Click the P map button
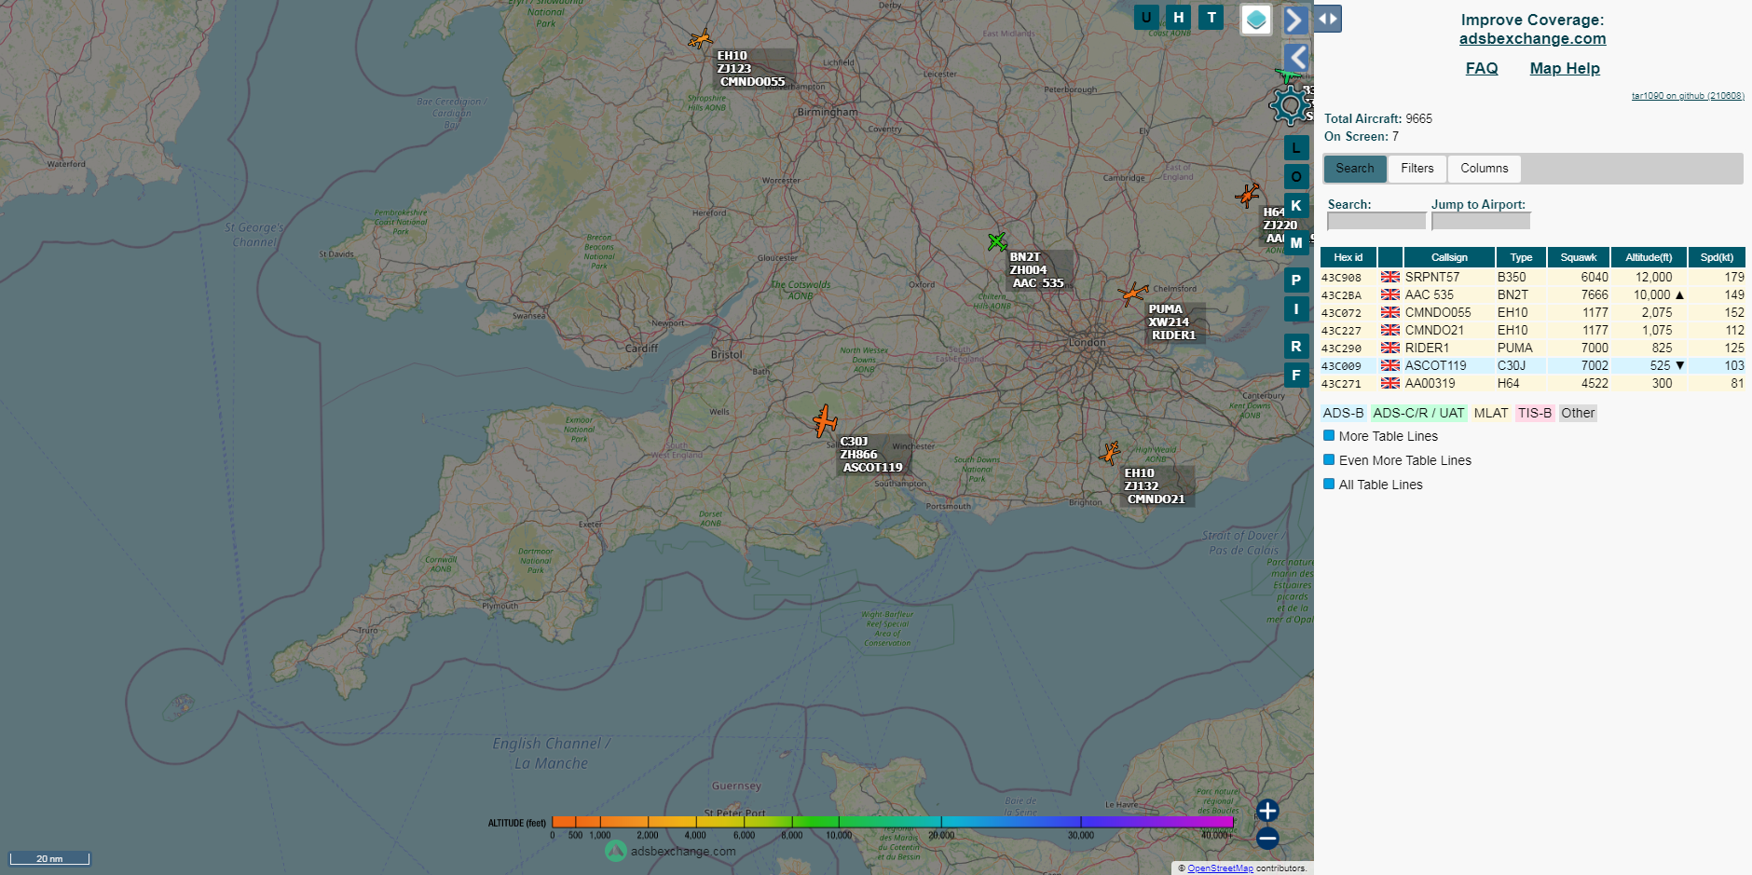 click(1296, 280)
